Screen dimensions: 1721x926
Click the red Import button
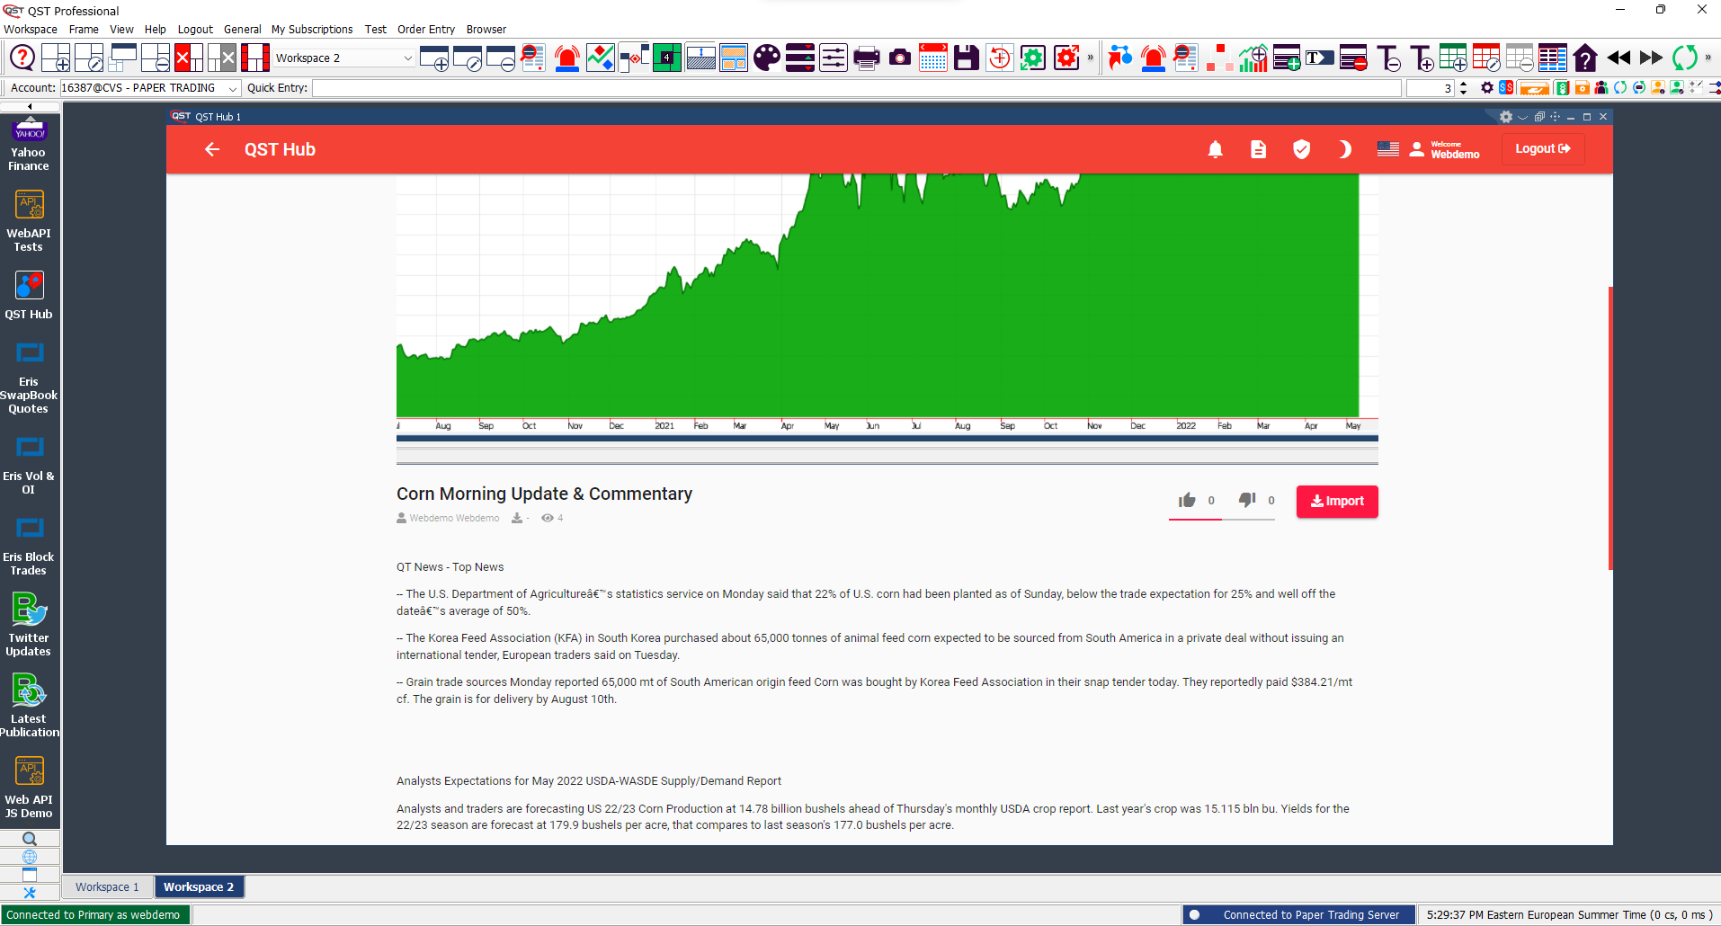coord(1337,502)
